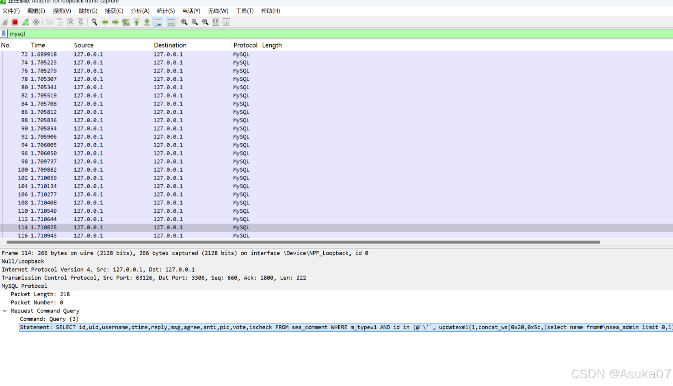Select the Transmission Control Protocol line

pyautogui.click(x=336, y=278)
